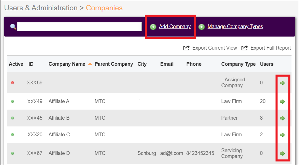Click users count 20 for Affiliate A
Screen dimensions: 299x165
[263, 101]
